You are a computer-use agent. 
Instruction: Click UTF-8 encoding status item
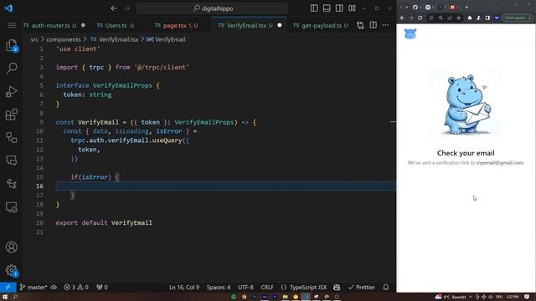click(245, 288)
